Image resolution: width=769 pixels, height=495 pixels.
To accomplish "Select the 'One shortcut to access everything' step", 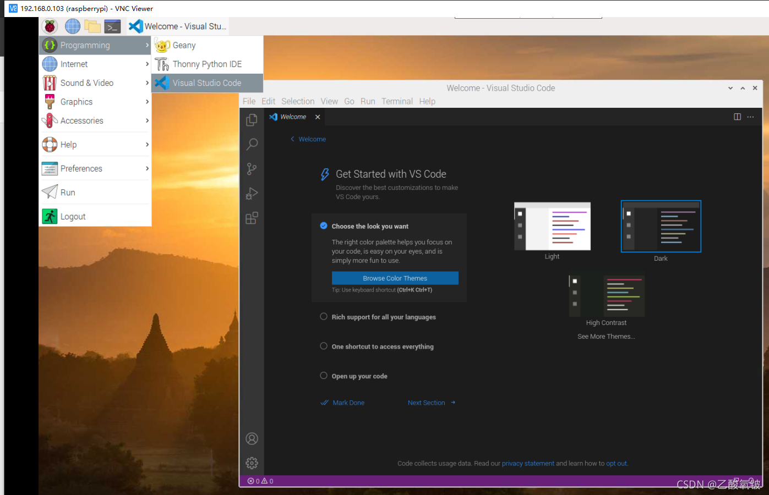I will 383,346.
